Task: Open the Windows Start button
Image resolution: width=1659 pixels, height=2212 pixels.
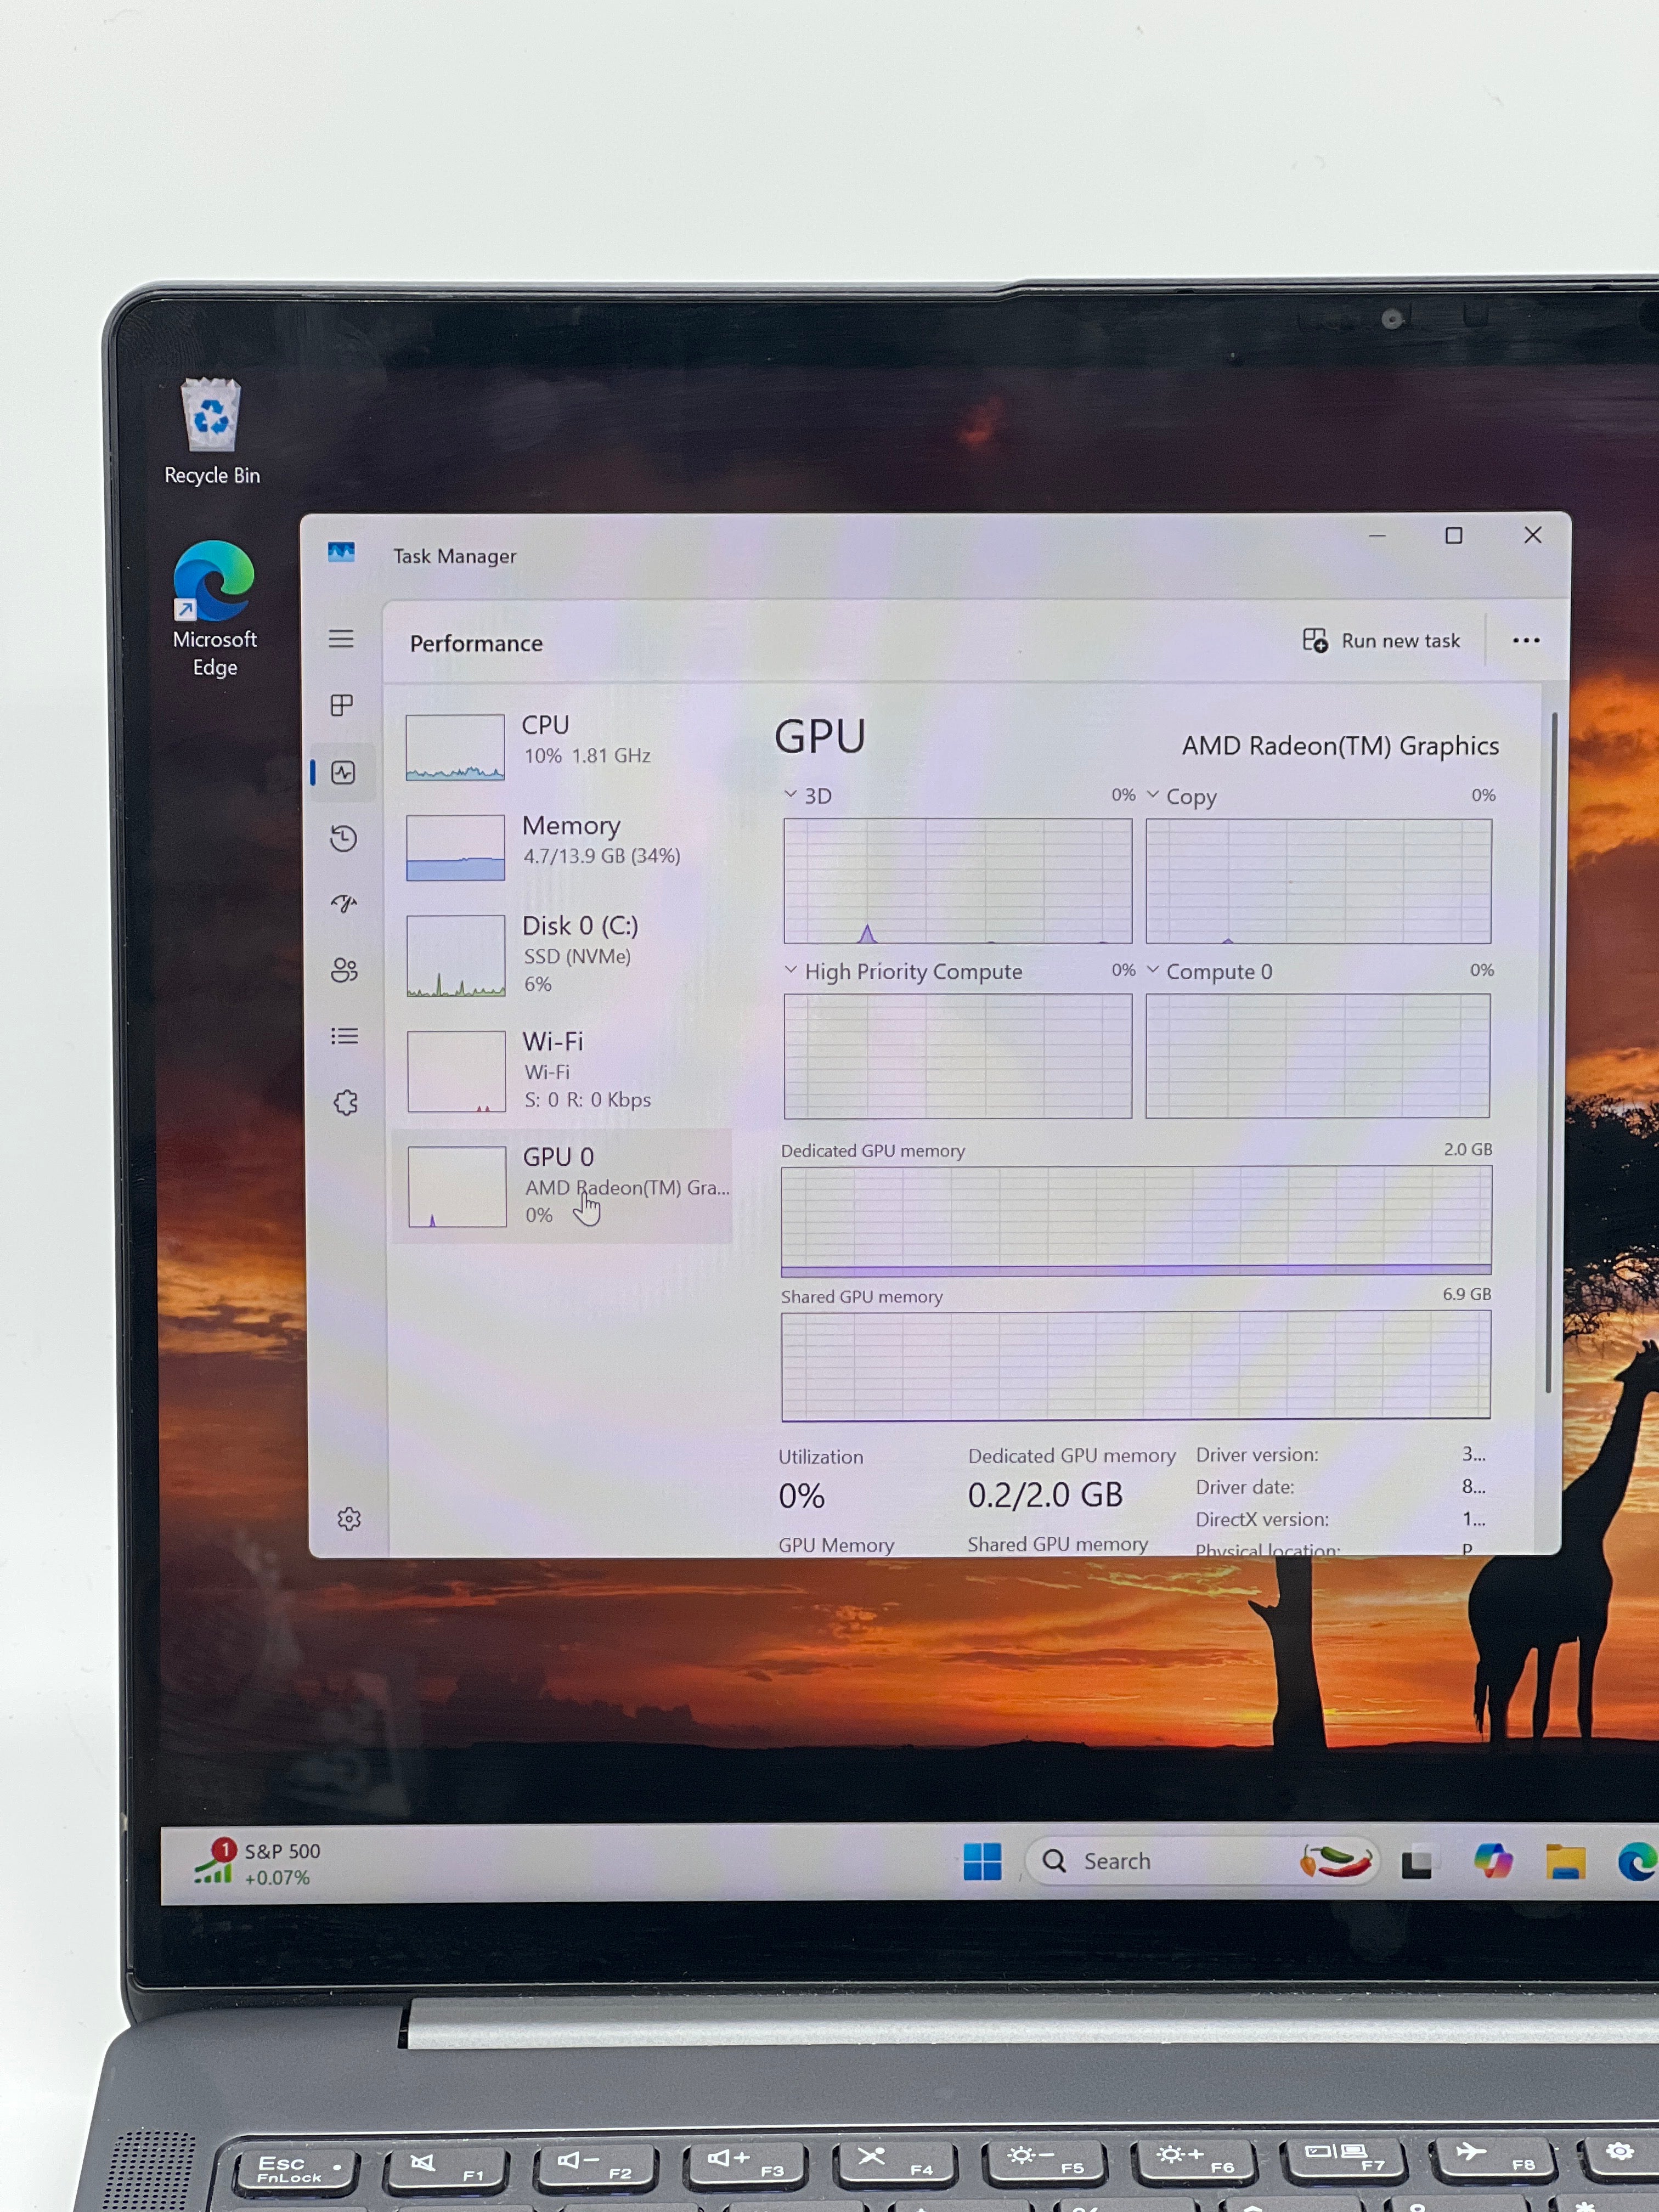Action: coord(982,1862)
